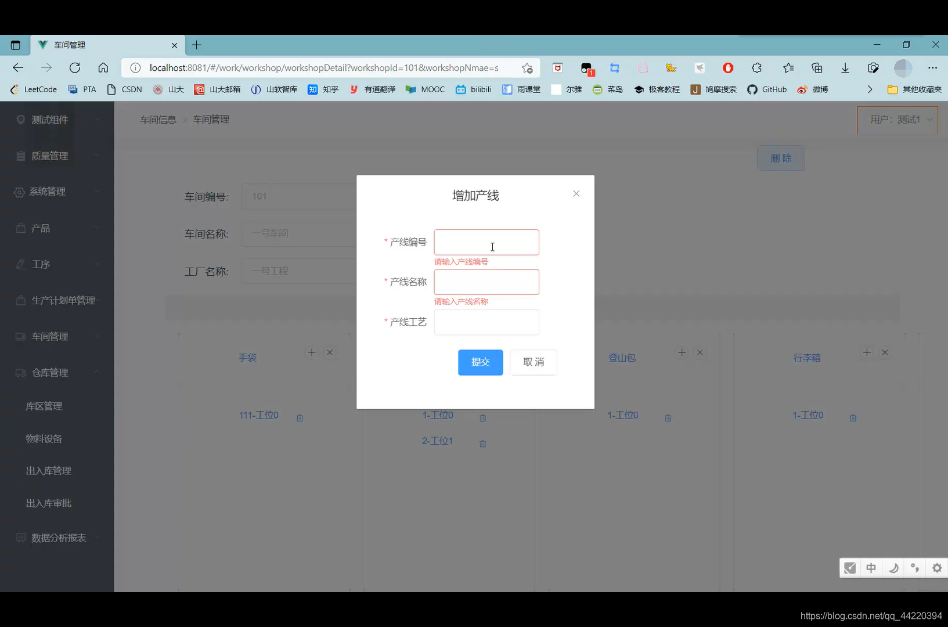
Task: Open browser downloads icon
Action: click(845, 68)
